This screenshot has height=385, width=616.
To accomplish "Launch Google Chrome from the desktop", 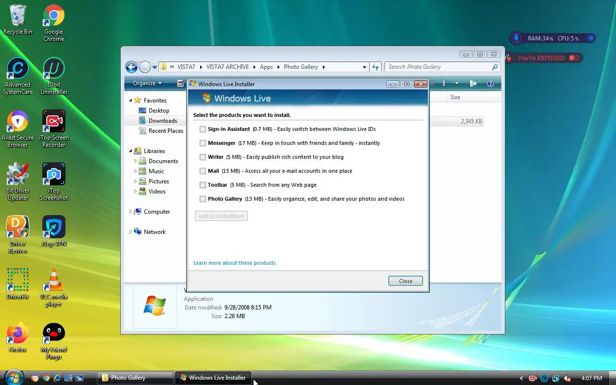I will point(54,23).
